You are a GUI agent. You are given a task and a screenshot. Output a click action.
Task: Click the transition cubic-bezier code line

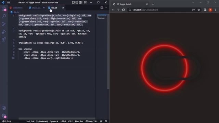(51, 43)
